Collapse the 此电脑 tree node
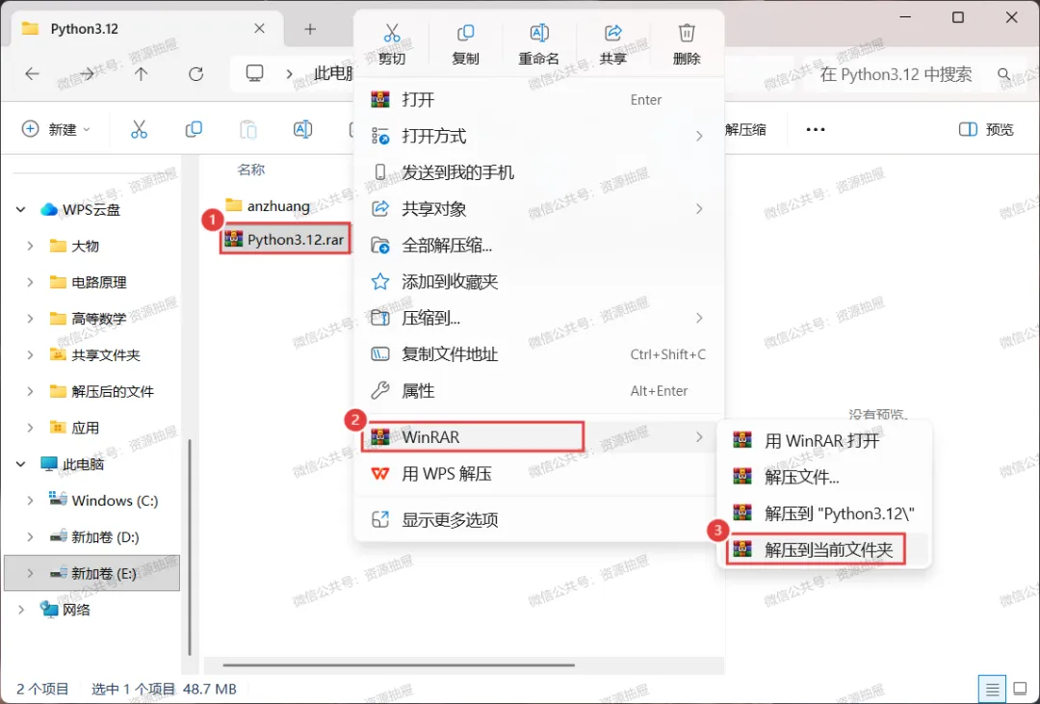Viewport: 1040px width, 704px height. point(20,464)
